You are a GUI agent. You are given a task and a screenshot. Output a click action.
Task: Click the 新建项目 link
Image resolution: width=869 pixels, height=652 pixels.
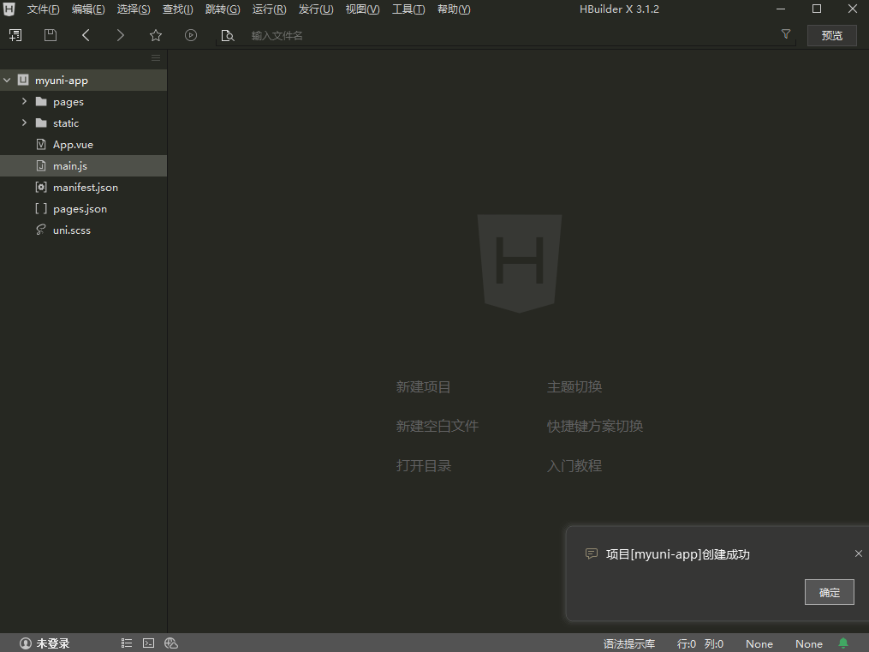point(423,387)
